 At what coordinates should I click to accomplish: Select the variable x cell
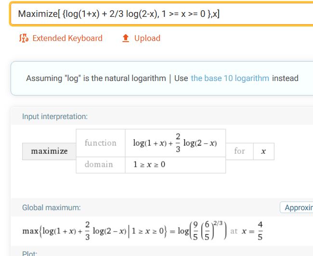[263, 151]
